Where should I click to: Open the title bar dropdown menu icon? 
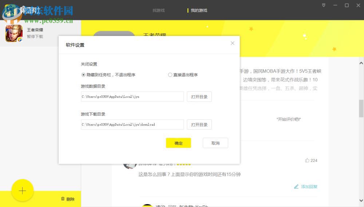[x=324, y=5]
